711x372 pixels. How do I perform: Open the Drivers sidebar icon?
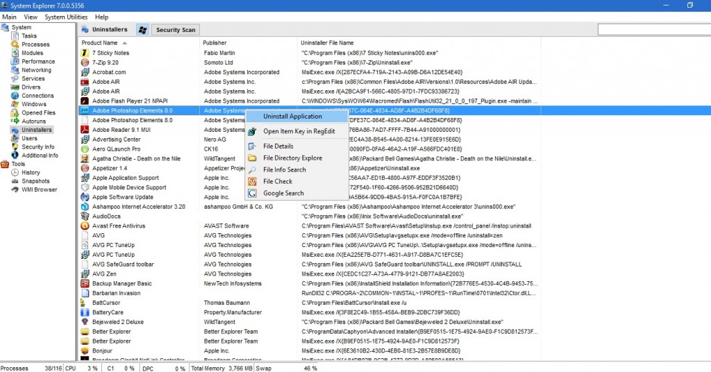click(x=15, y=87)
